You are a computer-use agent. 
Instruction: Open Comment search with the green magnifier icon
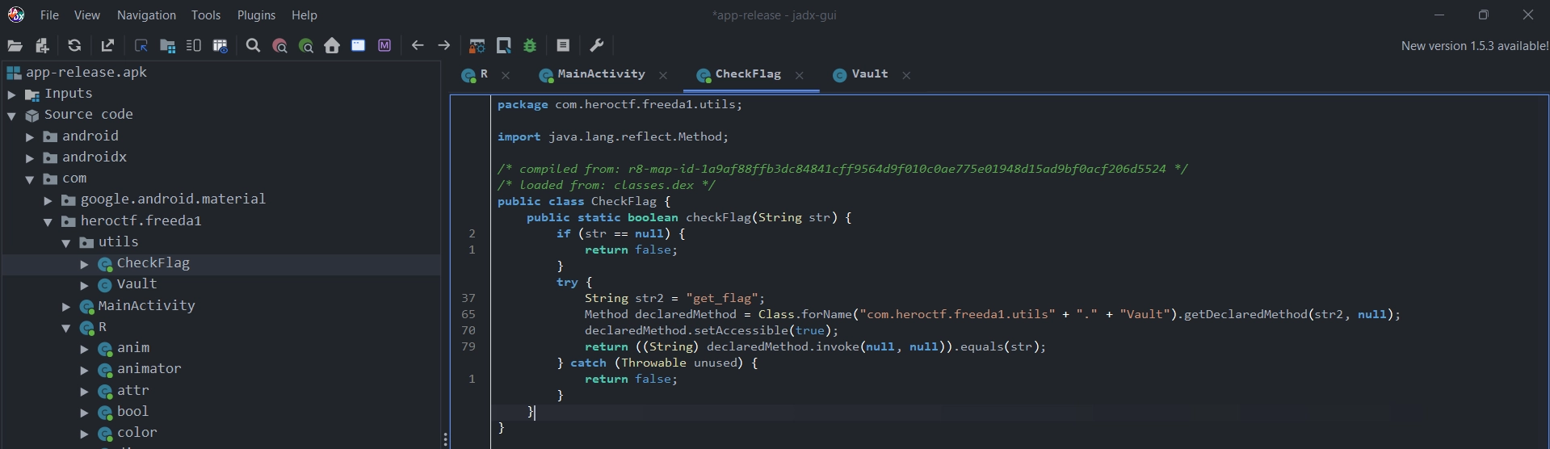pyautogui.click(x=305, y=46)
